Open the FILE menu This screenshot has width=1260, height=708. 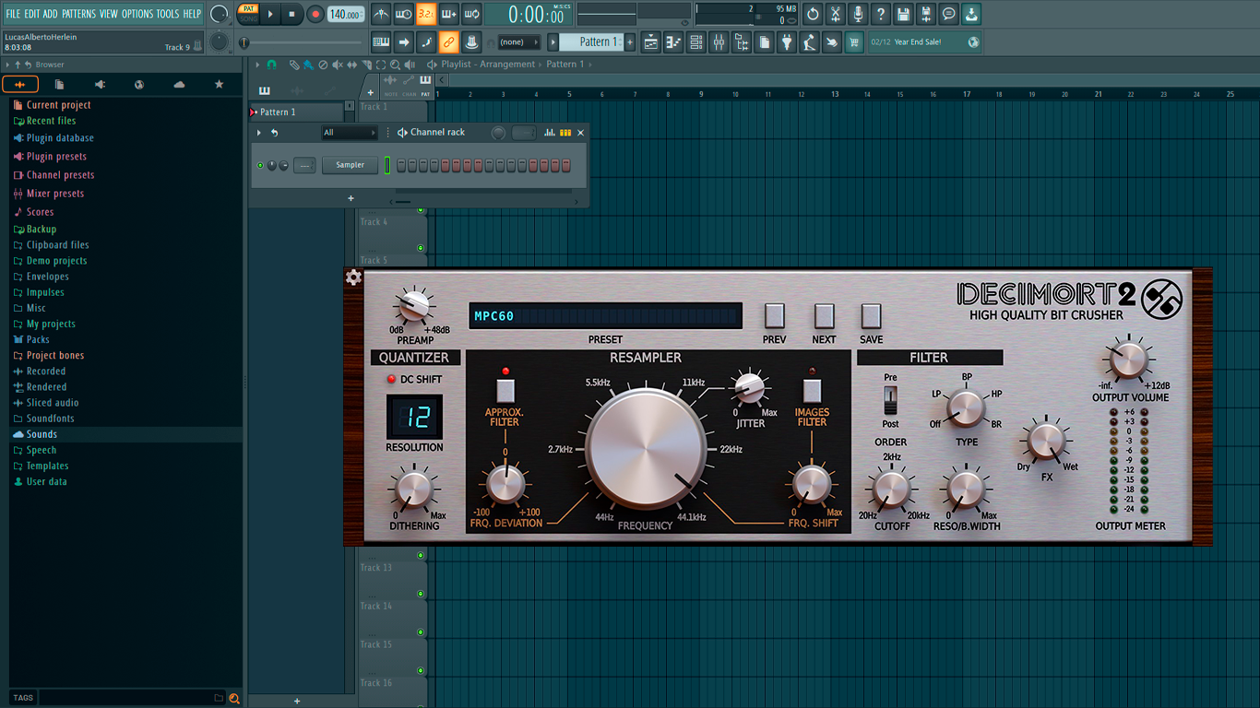click(x=13, y=14)
